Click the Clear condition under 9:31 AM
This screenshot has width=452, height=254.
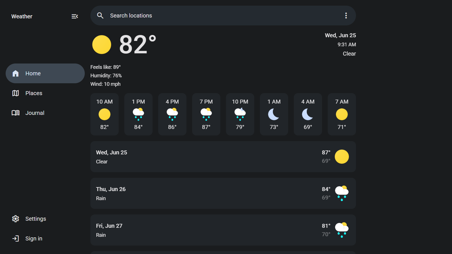click(349, 54)
